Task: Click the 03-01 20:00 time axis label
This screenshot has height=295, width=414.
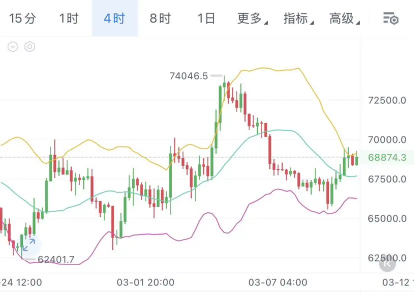Action: [x=145, y=282]
